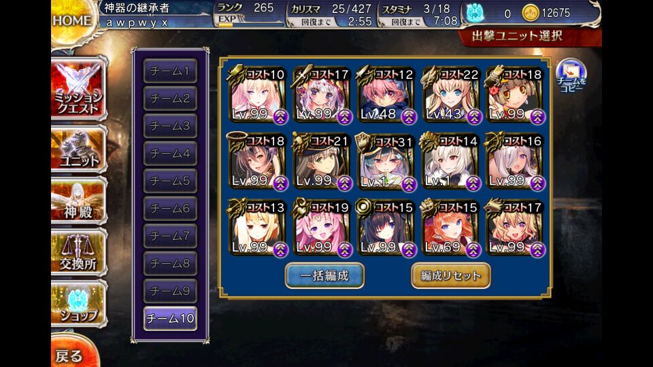Tap the blue crystal currency icon

point(475,13)
